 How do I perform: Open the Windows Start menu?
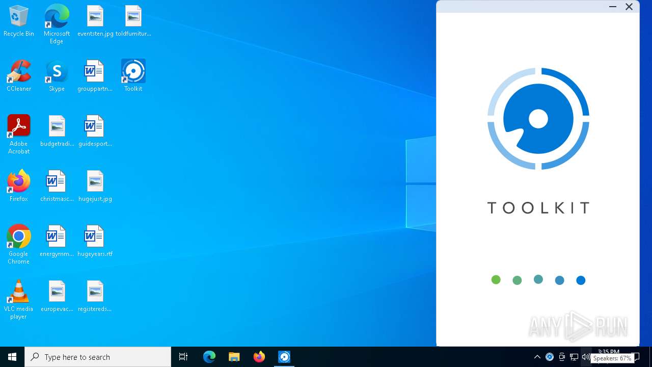pos(12,357)
